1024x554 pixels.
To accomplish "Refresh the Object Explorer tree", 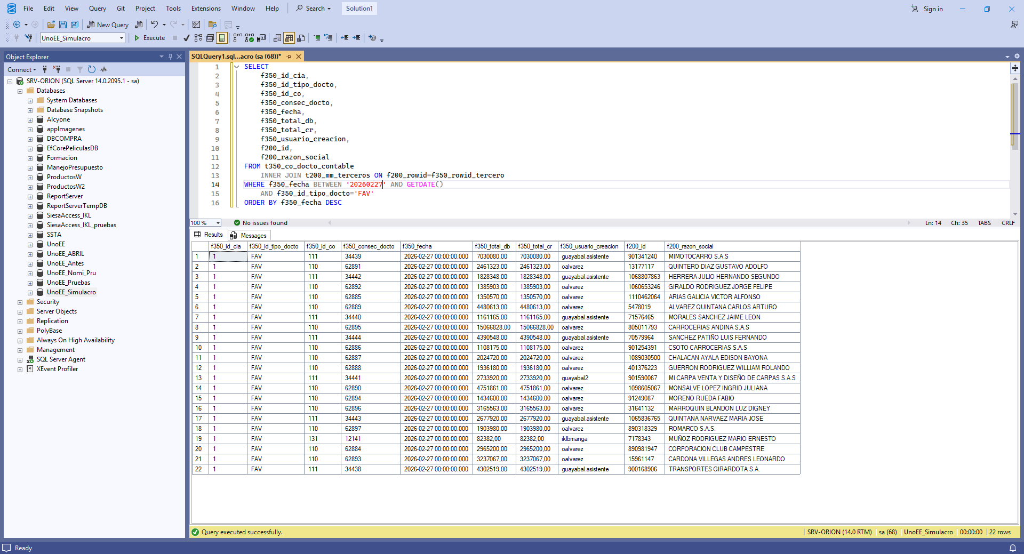I will [x=91, y=69].
